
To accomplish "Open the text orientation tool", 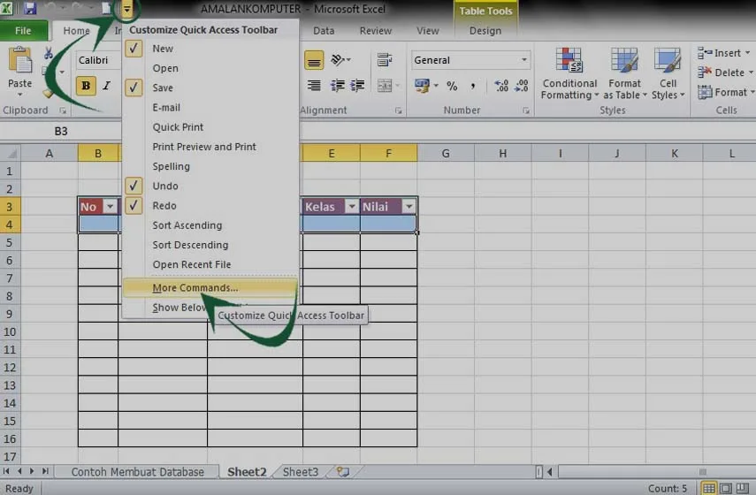I will (340, 60).
